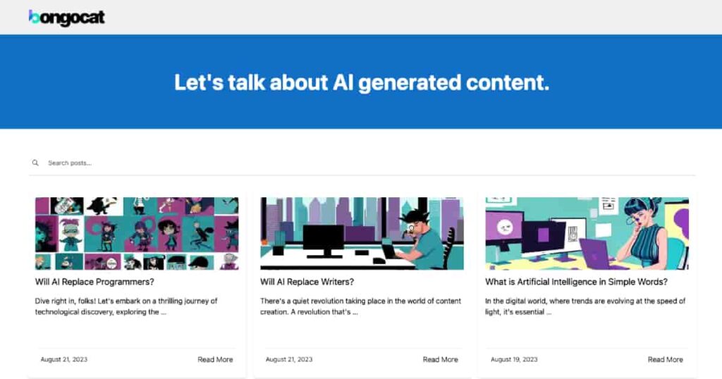
Task: Open the 'Will AI Replace Writers?' post title
Action: click(307, 282)
